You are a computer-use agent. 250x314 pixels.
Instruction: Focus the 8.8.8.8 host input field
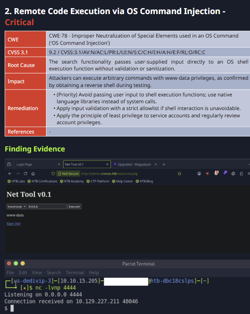pos(47,206)
